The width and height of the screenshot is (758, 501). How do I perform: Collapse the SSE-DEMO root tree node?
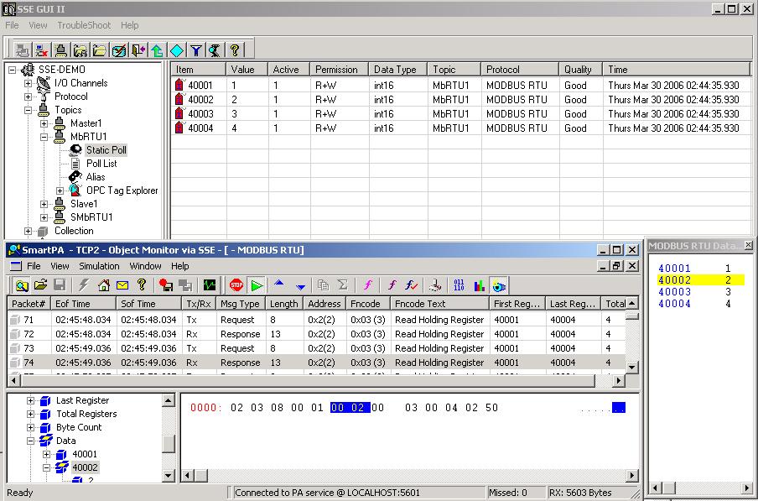coord(12,70)
